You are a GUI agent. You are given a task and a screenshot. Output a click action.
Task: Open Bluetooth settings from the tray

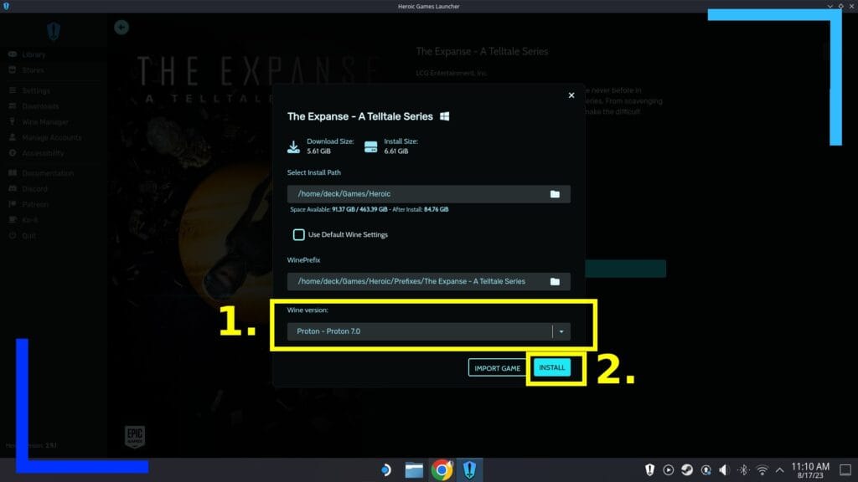point(743,470)
